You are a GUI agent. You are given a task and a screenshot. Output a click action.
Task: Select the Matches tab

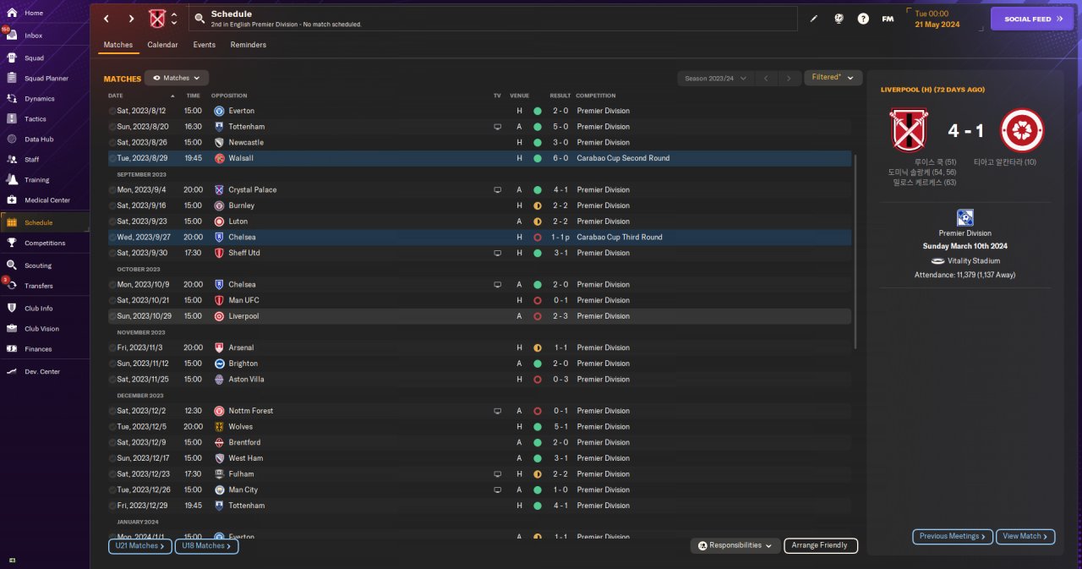click(118, 45)
